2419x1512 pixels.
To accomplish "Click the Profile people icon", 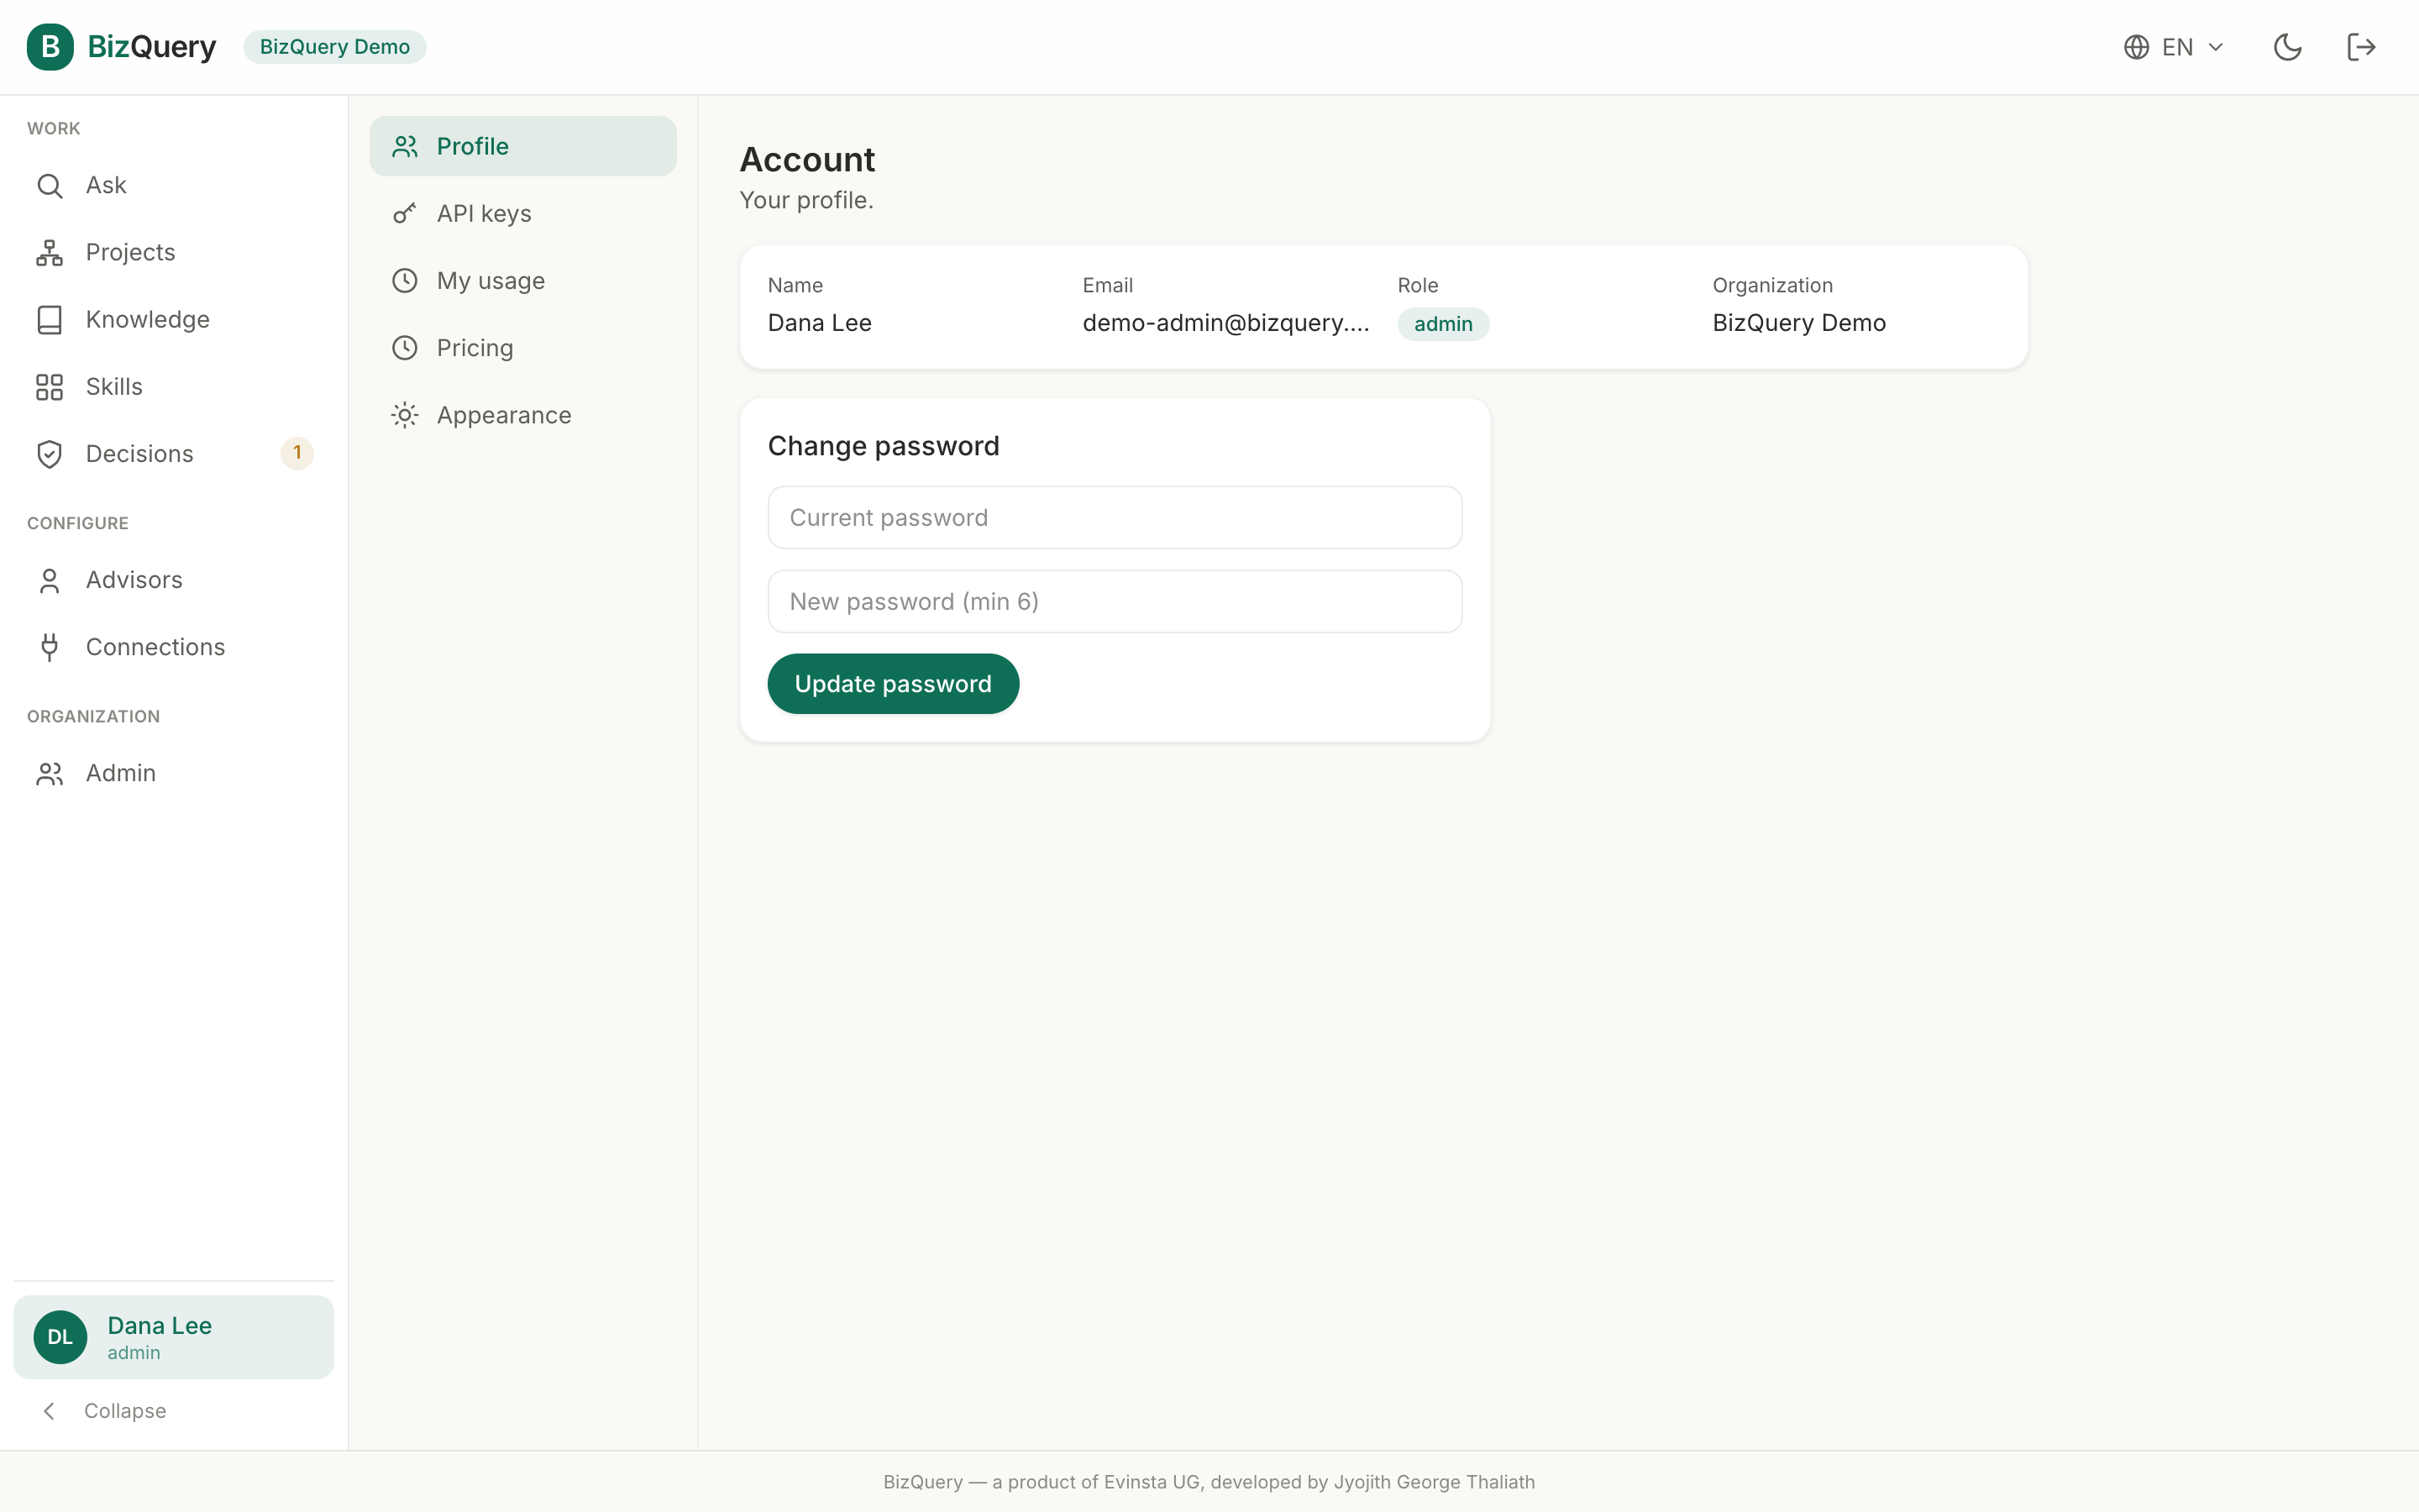I will [405, 147].
